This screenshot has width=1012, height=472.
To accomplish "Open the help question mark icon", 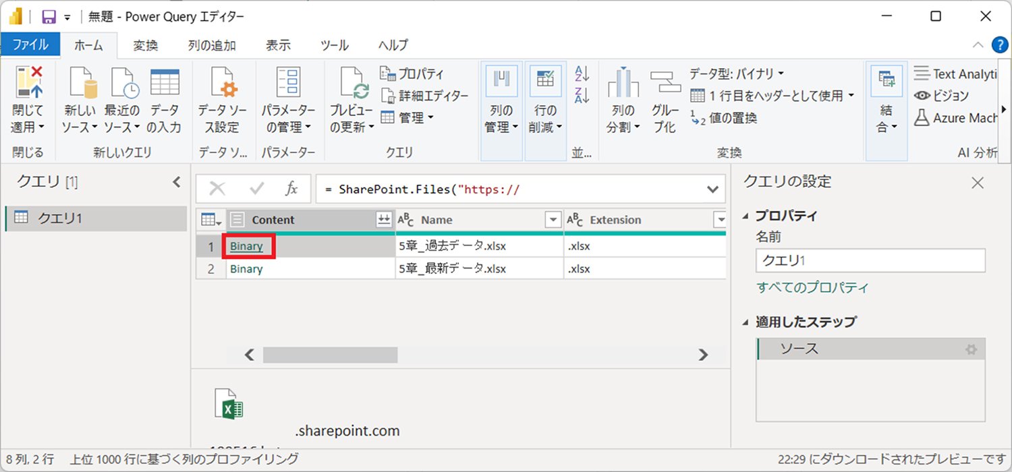I will 1000,45.
